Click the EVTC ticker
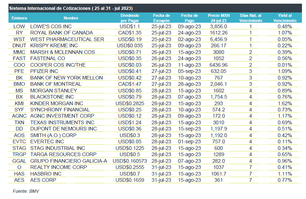Image resolution: width=306 pixels, height=199 pixels. (x=19, y=142)
